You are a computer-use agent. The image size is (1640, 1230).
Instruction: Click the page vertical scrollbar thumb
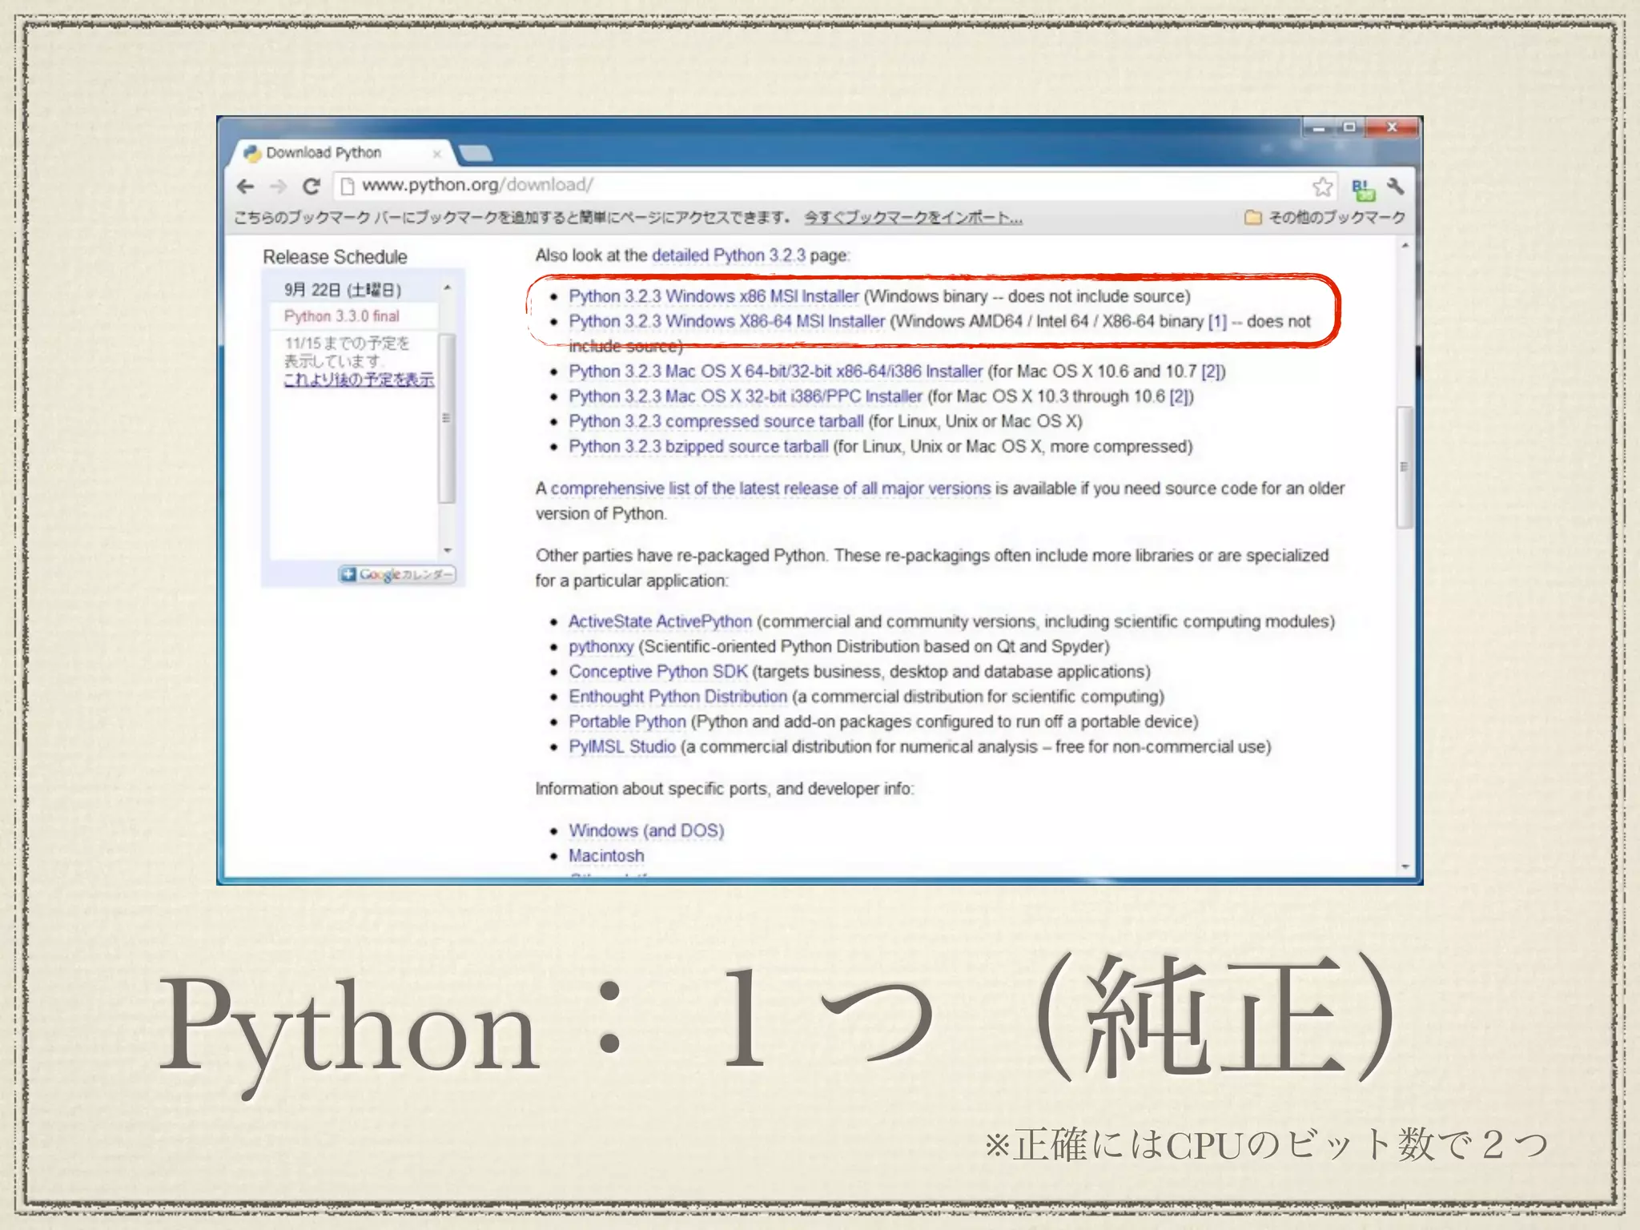point(1404,468)
